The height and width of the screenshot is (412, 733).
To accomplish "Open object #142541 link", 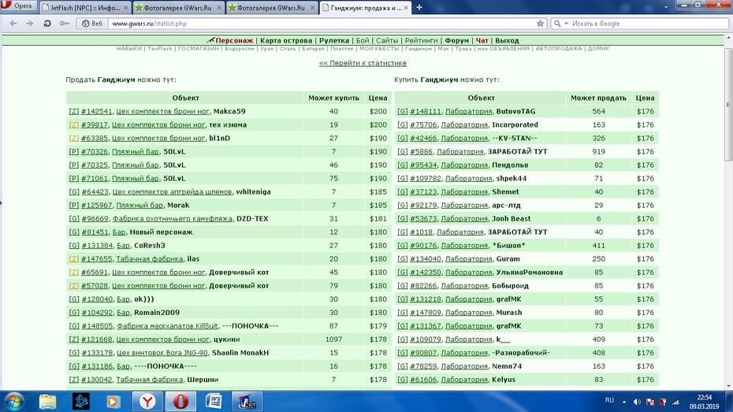I will click(97, 111).
